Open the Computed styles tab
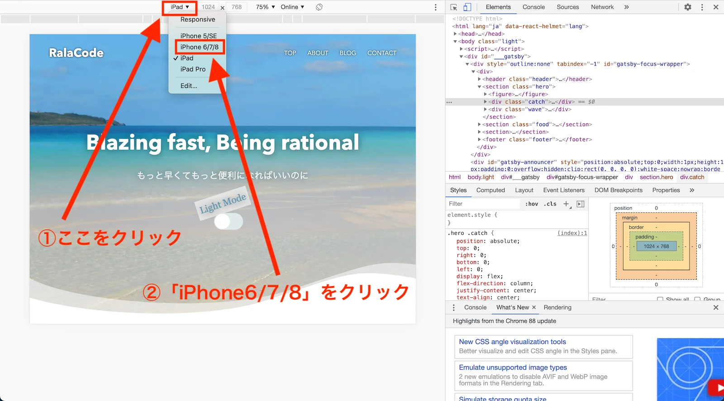The width and height of the screenshot is (724, 401). pos(491,190)
